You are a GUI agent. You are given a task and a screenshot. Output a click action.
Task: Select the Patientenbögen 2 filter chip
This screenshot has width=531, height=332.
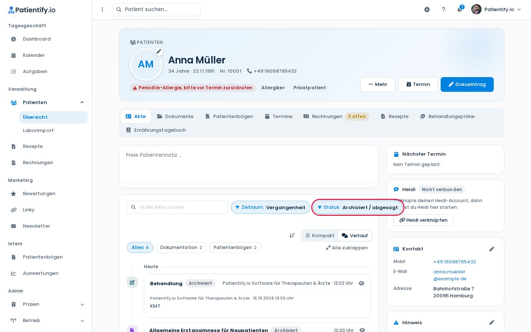[235, 248]
